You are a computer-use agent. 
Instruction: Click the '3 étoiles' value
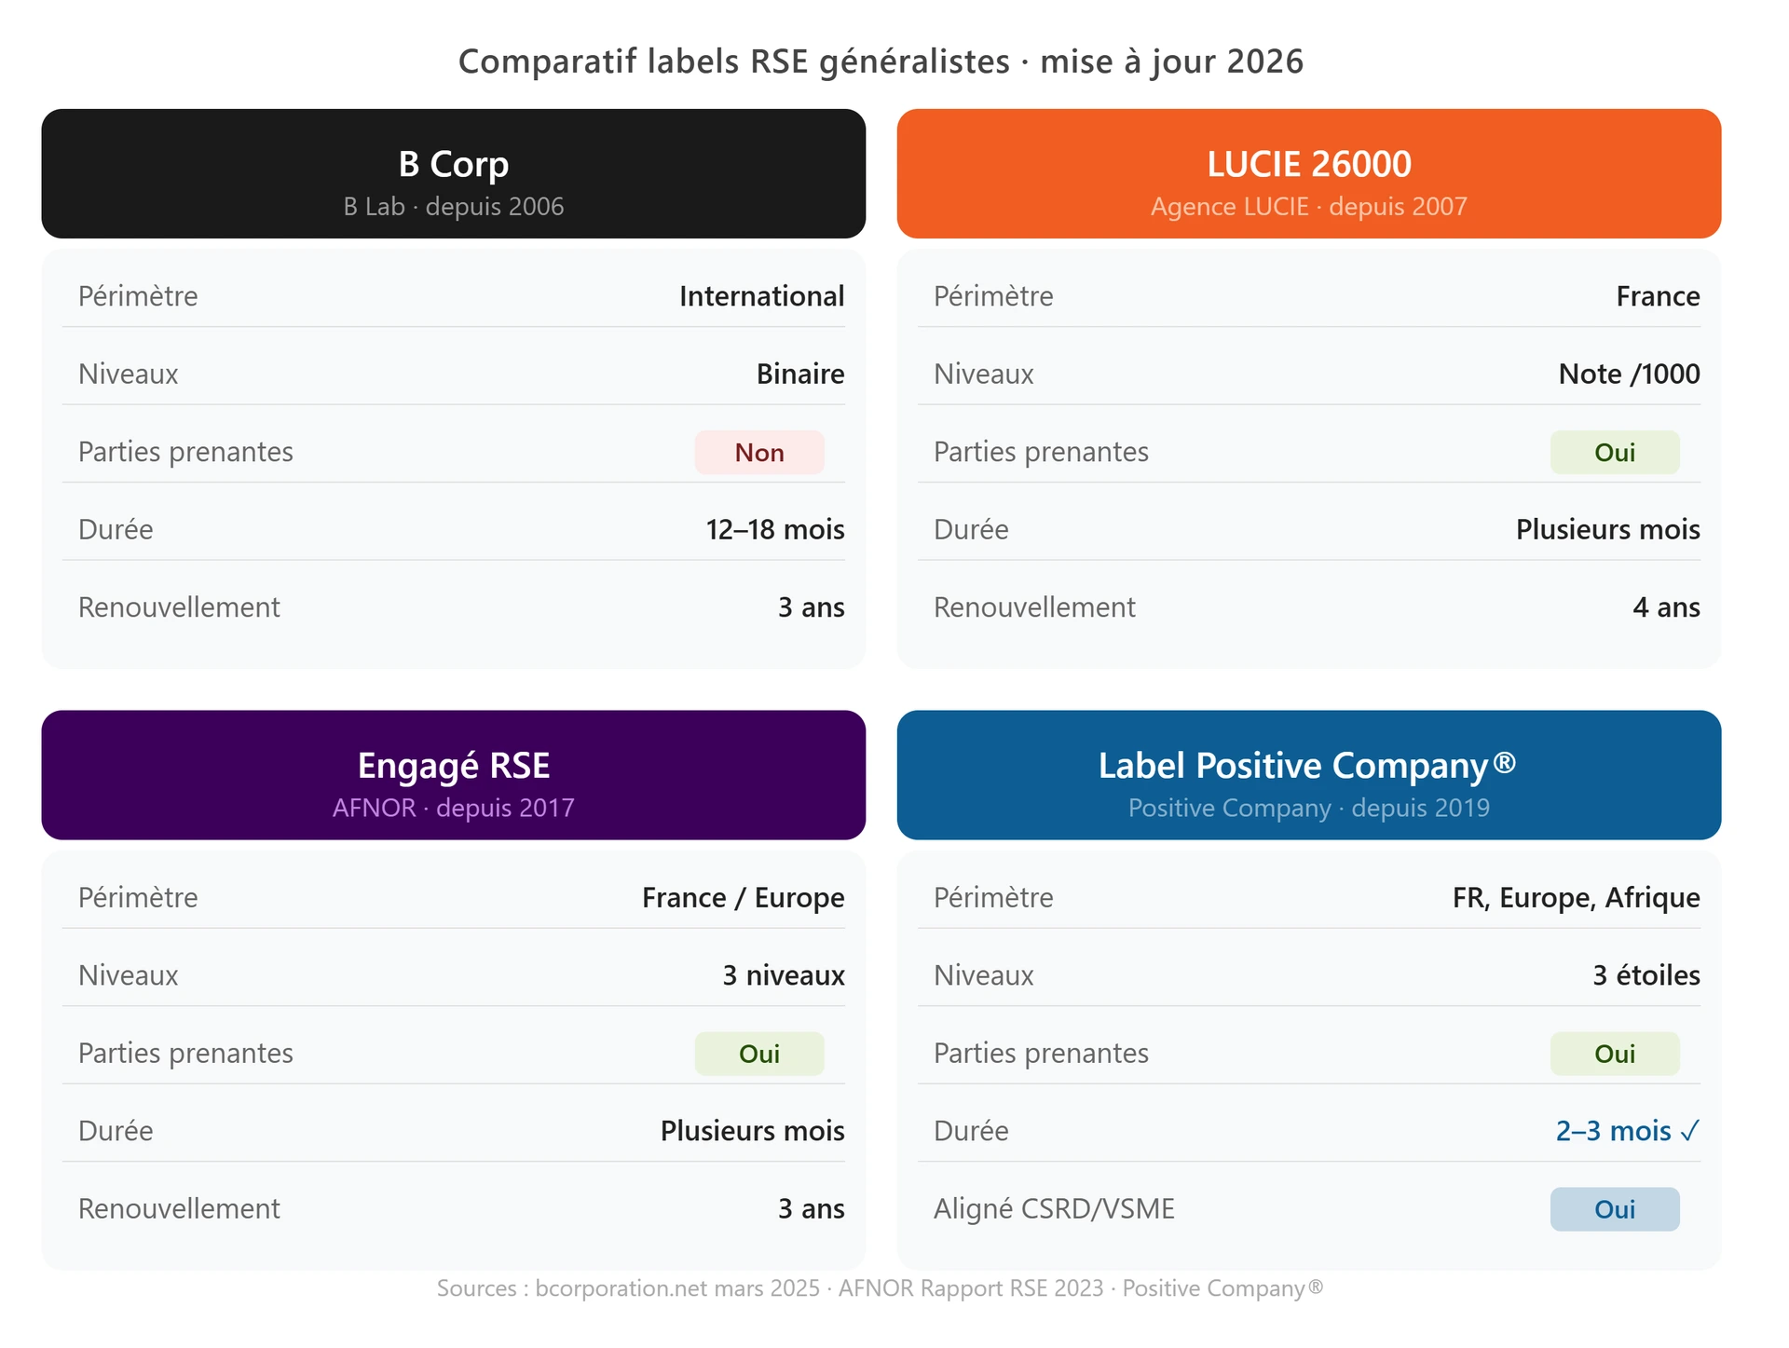coord(1646,975)
